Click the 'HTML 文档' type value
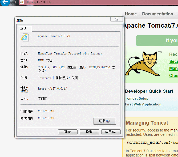Image resolution: width=178 pixels, height=157 pixels. (x=45, y=60)
